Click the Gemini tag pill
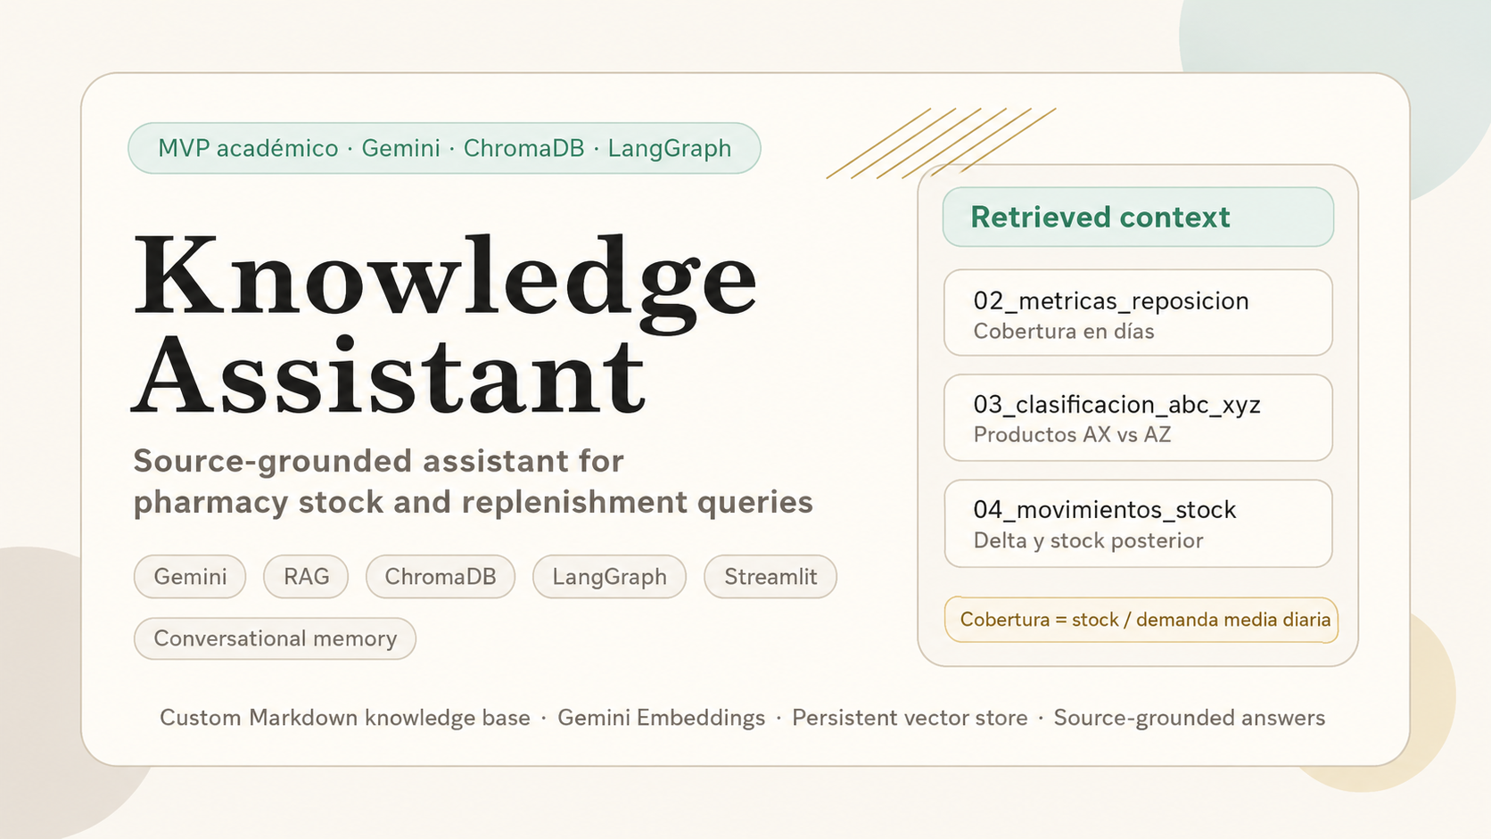 pyautogui.click(x=190, y=577)
